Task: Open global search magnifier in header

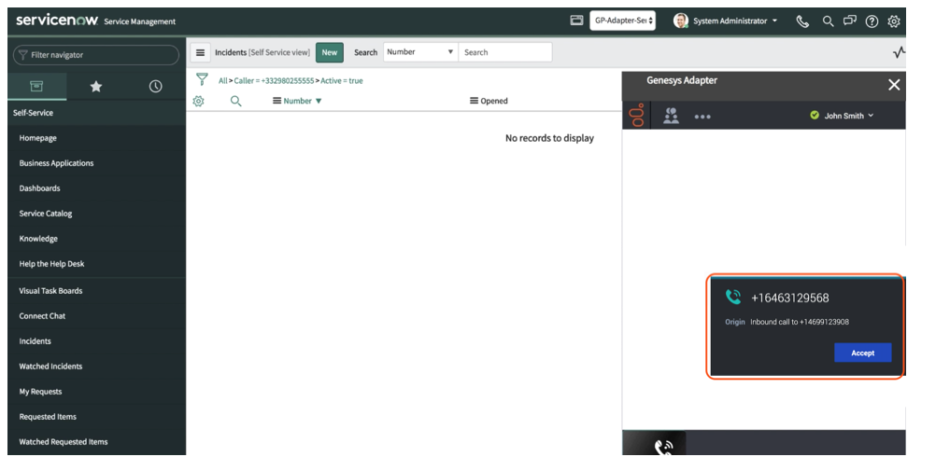Action: [x=828, y=21]
